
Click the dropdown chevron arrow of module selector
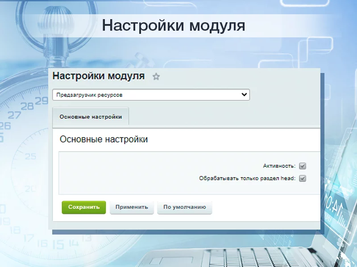(244, 95)
